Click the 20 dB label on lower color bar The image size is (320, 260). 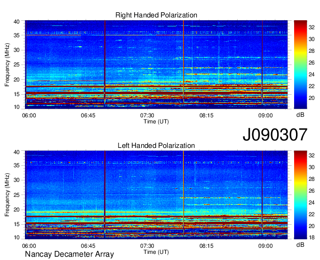pos(312,226)
